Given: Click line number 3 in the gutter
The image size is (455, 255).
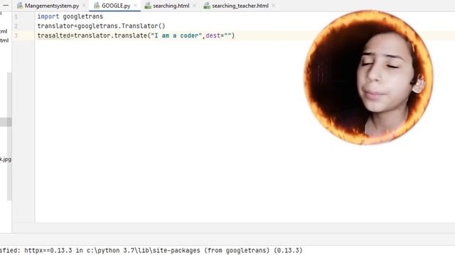Looking at the screenshot, I should coord(16,36).
